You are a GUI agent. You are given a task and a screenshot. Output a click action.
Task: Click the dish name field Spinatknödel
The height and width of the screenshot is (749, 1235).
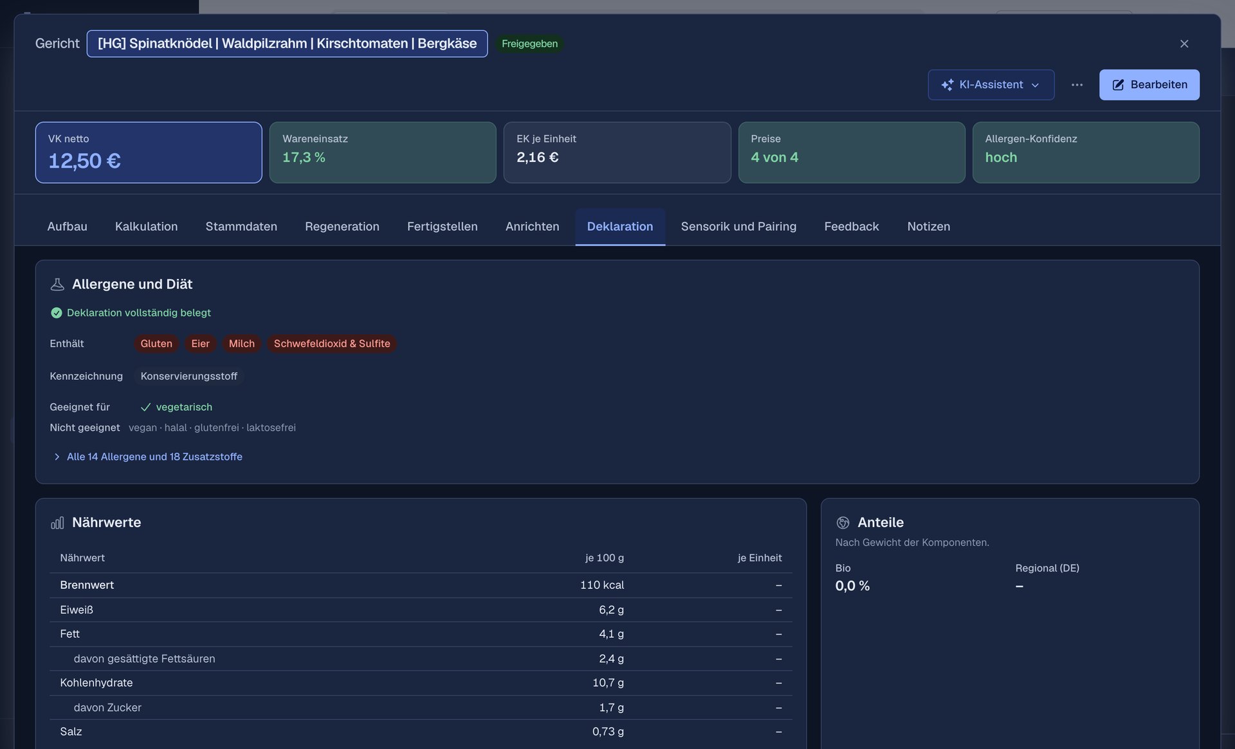(287, 44)
